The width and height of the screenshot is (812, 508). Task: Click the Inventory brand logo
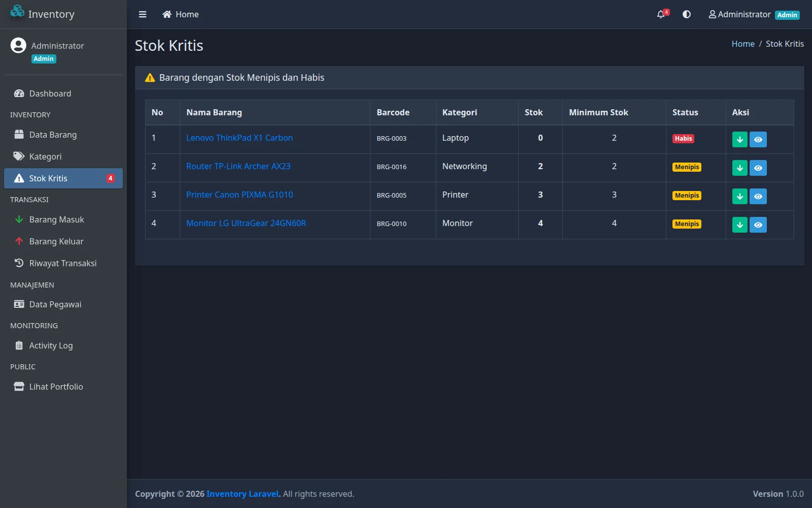click(x=43, y=14)
